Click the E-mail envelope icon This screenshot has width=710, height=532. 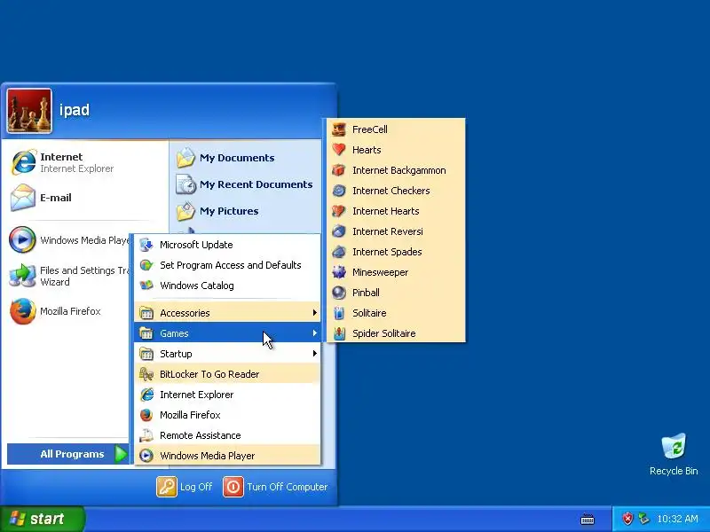click(x=23, y=197)
